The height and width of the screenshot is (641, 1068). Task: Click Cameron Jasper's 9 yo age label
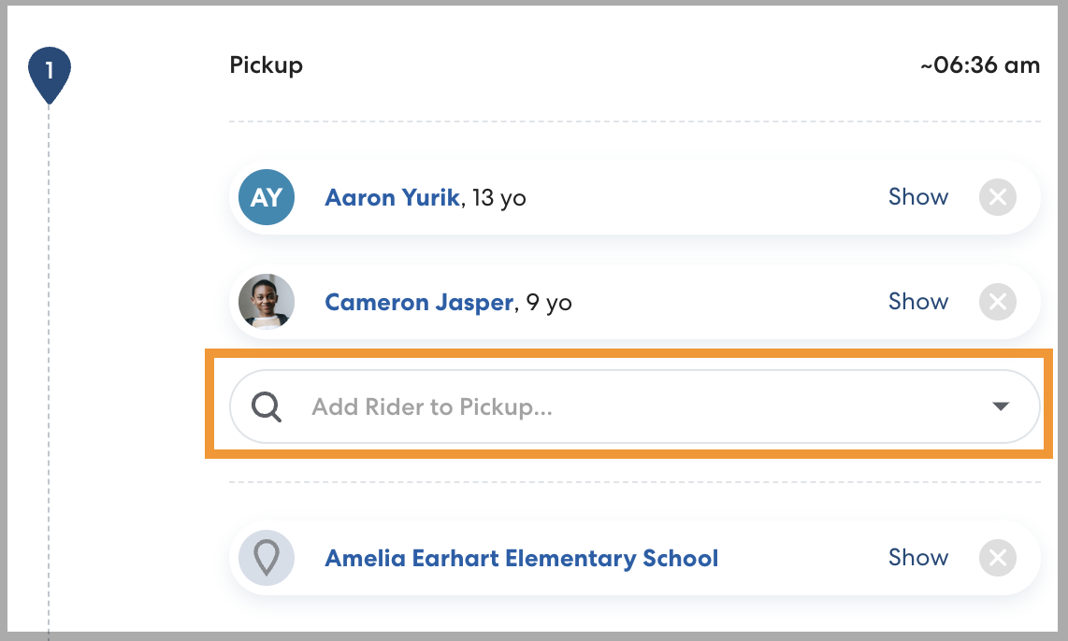pyautogui.click(x=547, y=303)
